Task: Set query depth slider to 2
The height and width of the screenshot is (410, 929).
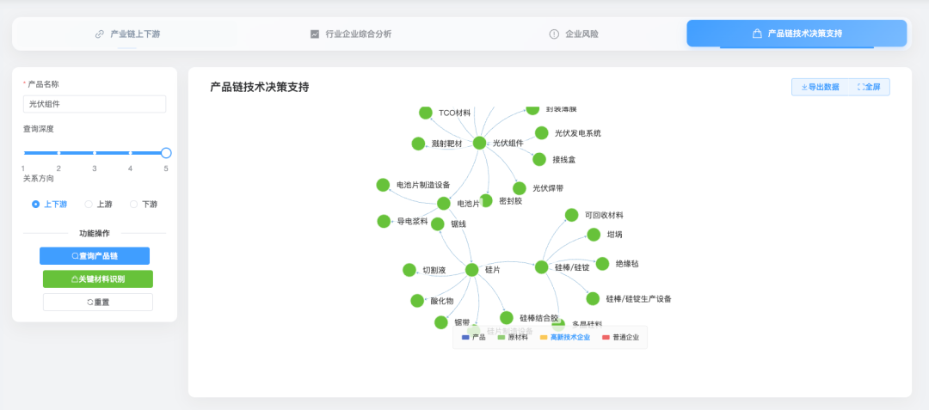Action: point(58,153)
